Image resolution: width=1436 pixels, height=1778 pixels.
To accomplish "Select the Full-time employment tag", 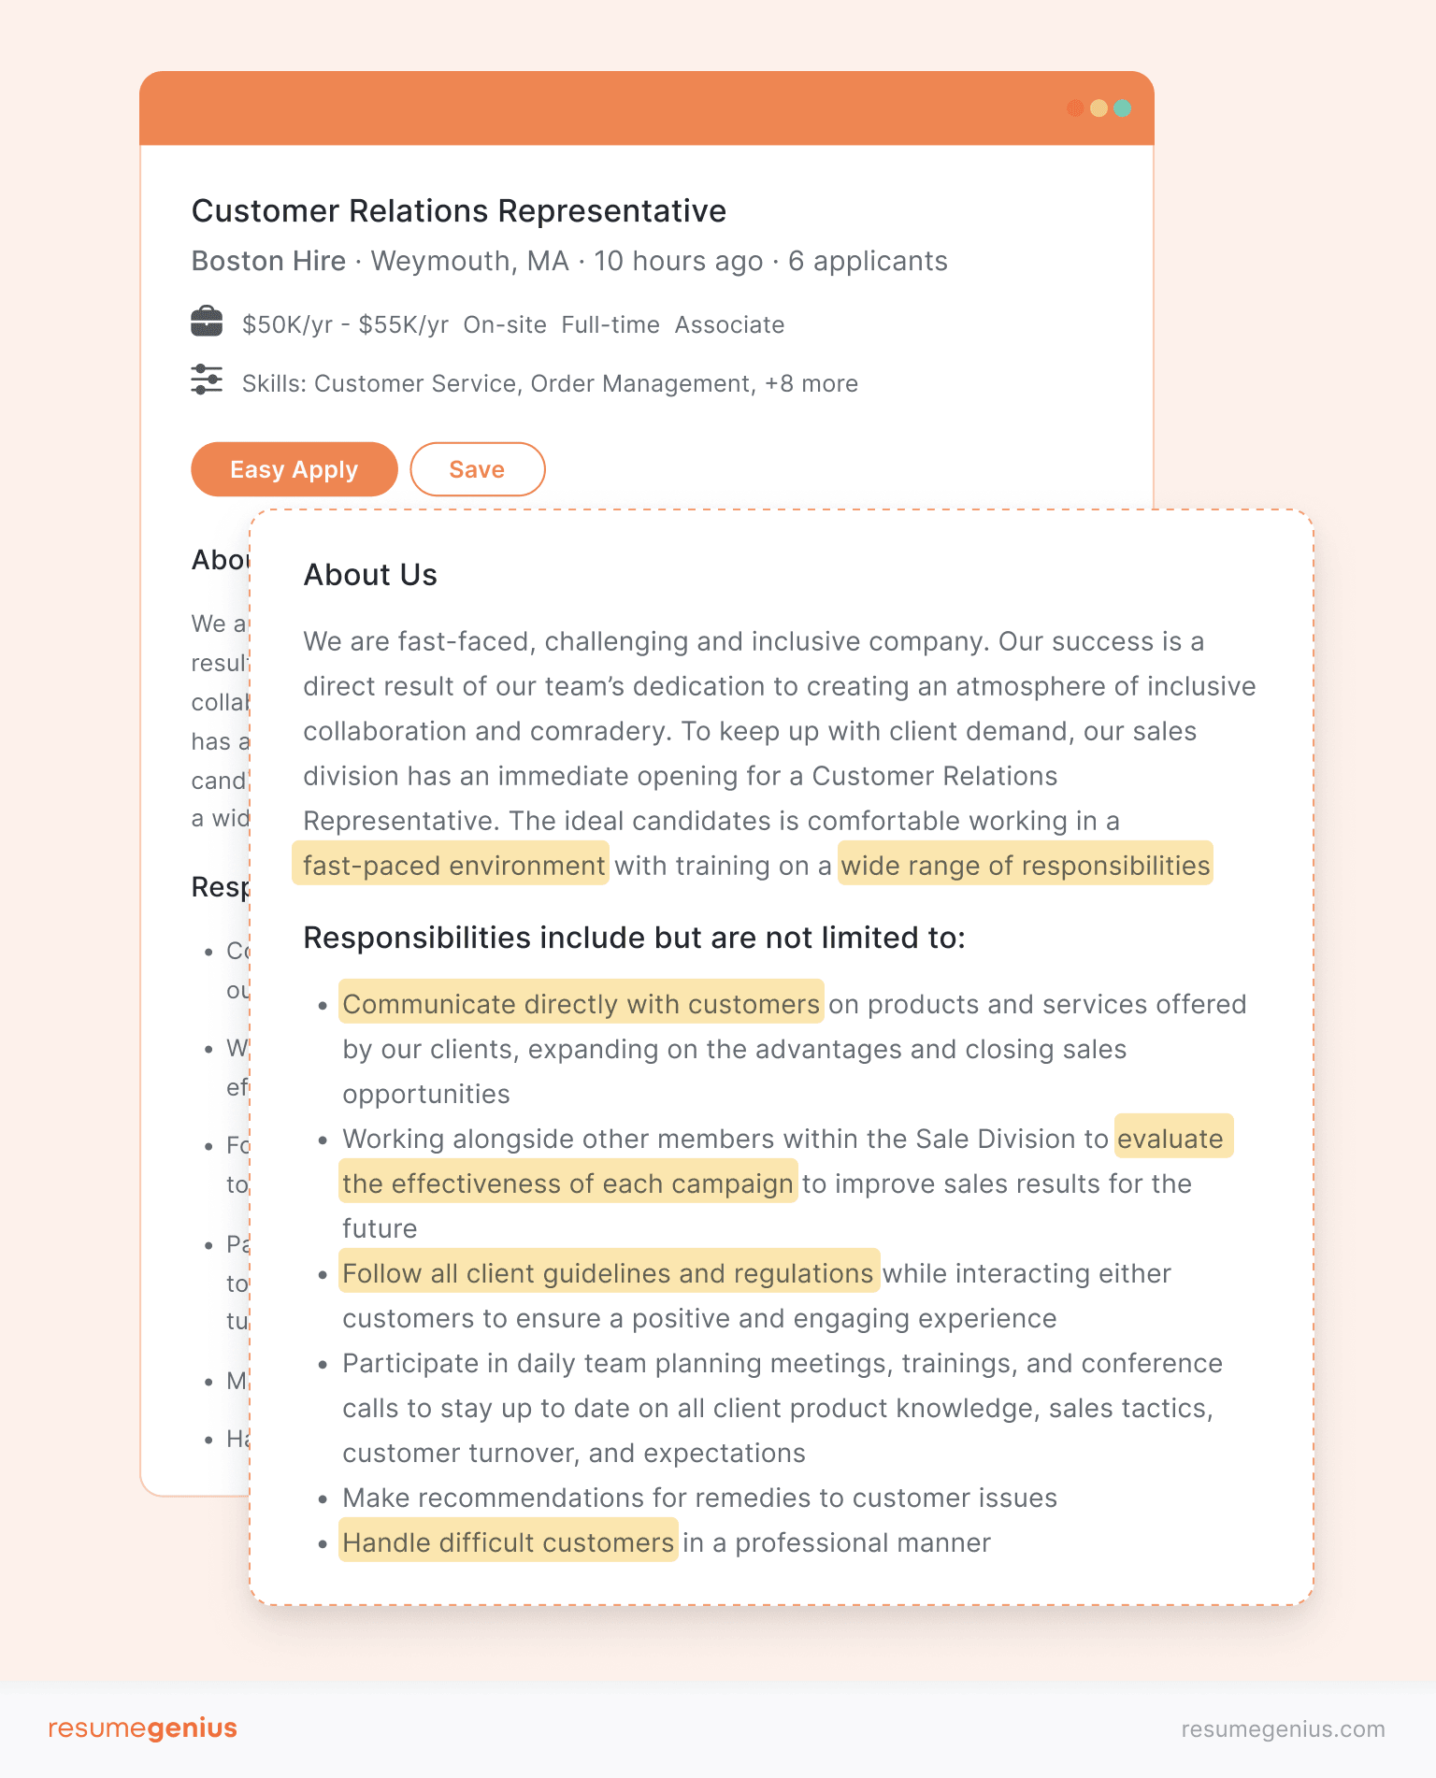I will click(610, 324).
